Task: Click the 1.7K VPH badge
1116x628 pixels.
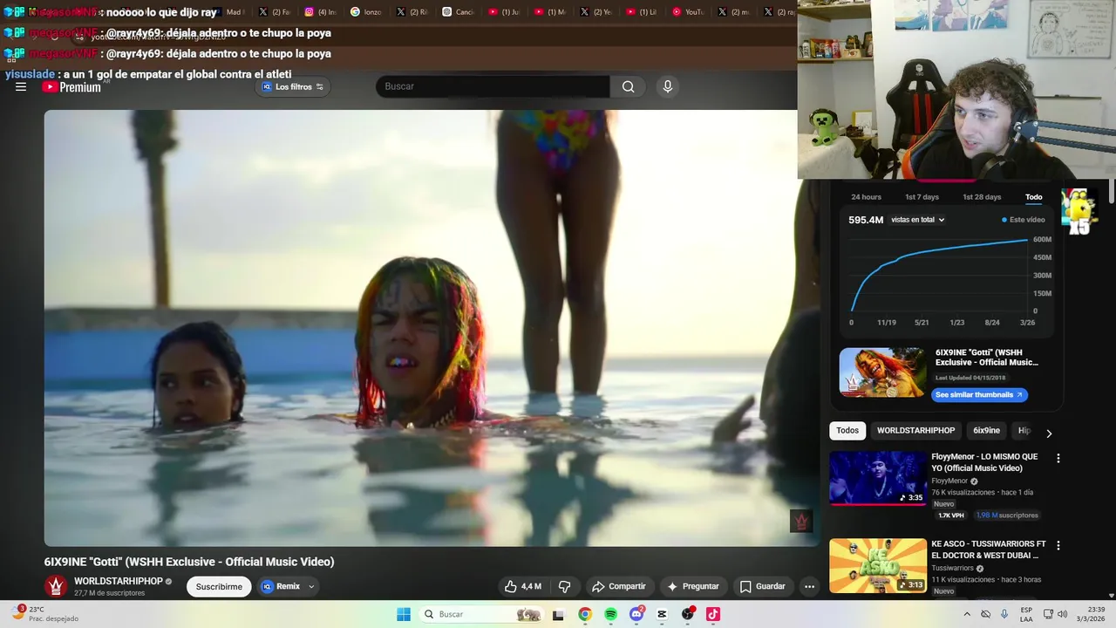Action: pyautogui.click(x=950, y=515)
